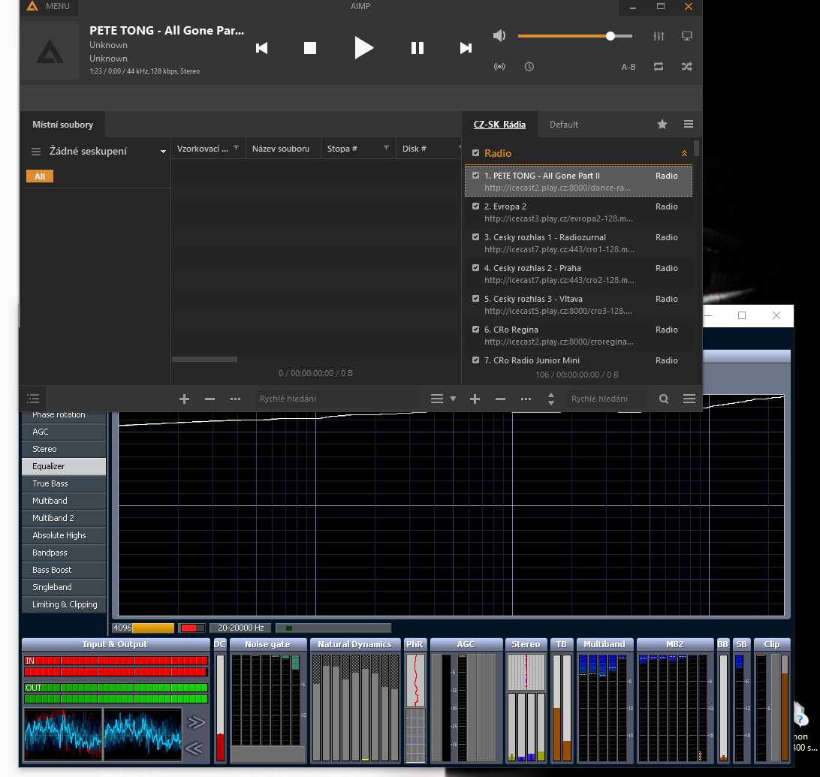Viewport: 820px width, 777px height.
Task: Uncheck Cesky rozhlas 2 - Praha
Action: pyautogui.click(x=475, y=268)
